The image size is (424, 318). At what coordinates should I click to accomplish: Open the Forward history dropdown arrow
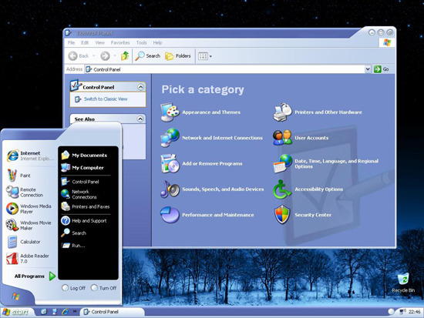point(115,56)
